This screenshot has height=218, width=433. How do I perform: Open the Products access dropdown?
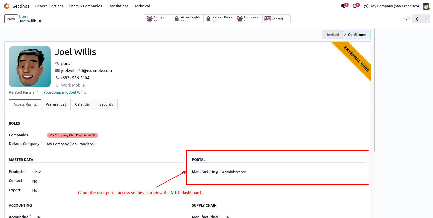(107, 172)
